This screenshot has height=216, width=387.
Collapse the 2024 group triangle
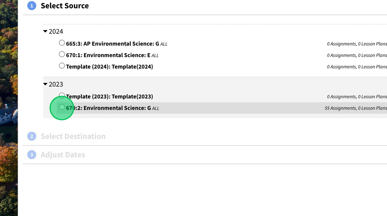[x=45, y=31]
